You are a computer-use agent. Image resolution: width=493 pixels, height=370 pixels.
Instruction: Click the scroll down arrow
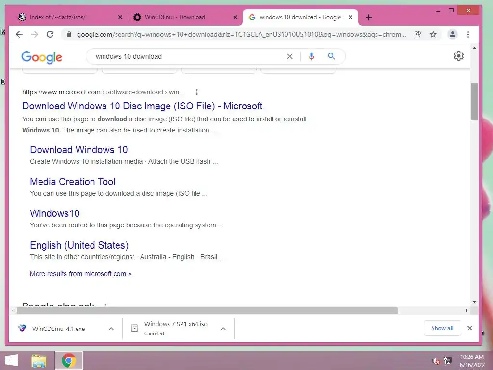[x=474, y=302]
